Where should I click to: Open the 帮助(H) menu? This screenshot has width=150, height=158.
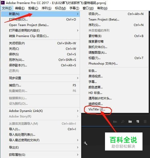(x=102, y=8)
